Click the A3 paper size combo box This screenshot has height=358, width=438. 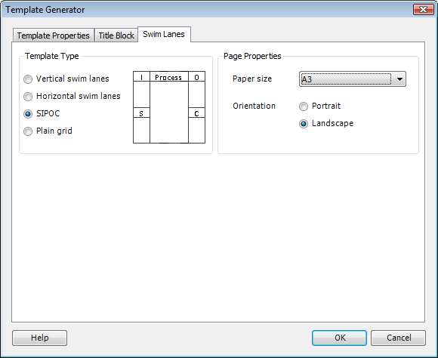(352, 79)
